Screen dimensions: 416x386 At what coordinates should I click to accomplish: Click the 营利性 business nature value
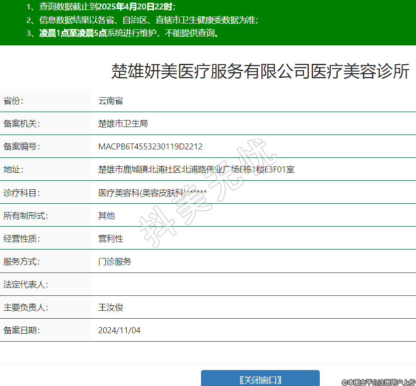111,239
